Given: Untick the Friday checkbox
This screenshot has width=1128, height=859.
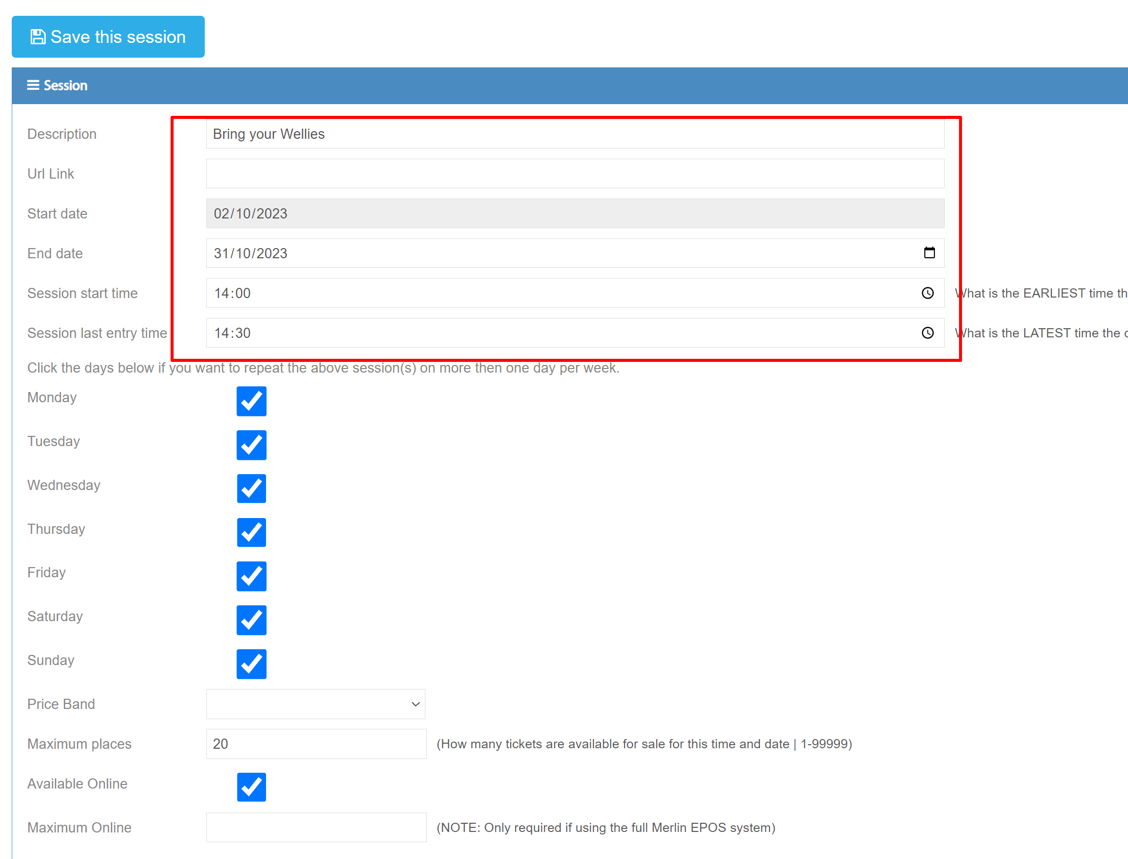Looking at the screenshot, I should pos(251,576).
